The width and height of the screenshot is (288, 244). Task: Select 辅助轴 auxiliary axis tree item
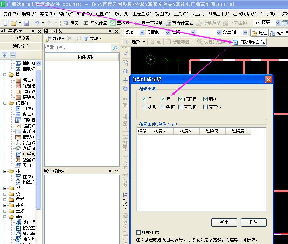(26, 69)
